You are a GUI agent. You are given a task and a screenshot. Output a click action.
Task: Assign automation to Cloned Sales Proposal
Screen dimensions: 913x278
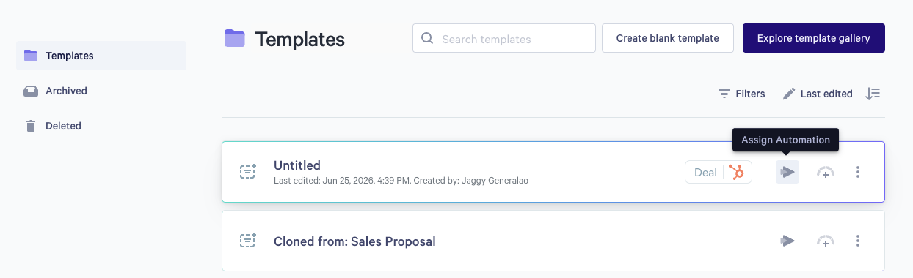tap(787, 241)
